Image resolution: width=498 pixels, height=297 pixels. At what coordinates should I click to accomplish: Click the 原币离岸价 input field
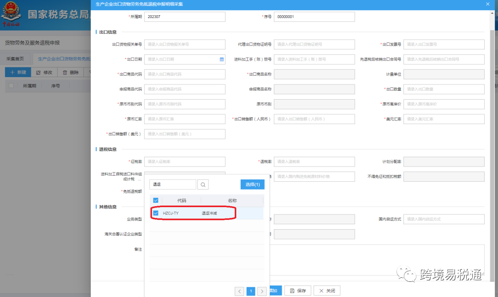444,104
